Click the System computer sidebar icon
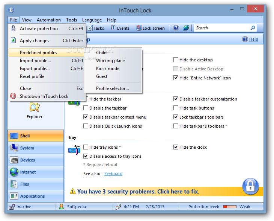This screenshot has height=221, width=274. pyautogui.click(x=14, y=148)
